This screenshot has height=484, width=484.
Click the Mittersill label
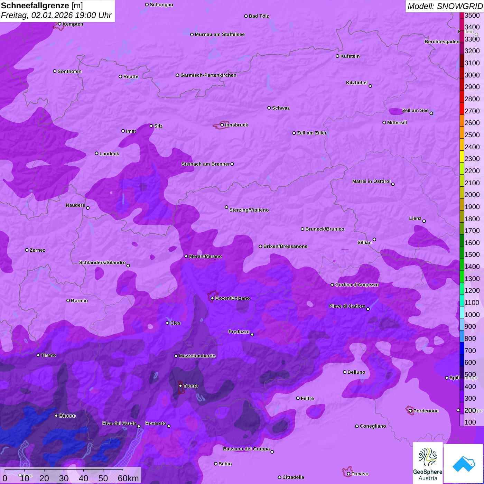point(397,122)
